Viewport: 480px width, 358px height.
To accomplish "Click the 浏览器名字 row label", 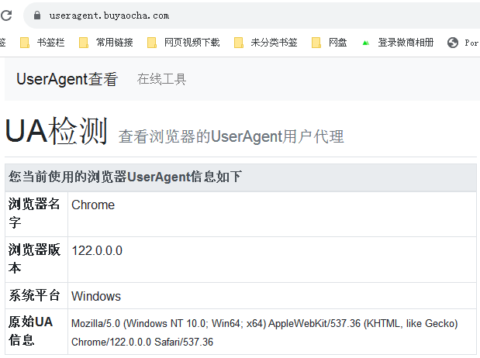I will pos(34,213).
